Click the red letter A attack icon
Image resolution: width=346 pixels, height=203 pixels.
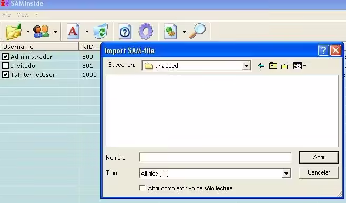73,32
